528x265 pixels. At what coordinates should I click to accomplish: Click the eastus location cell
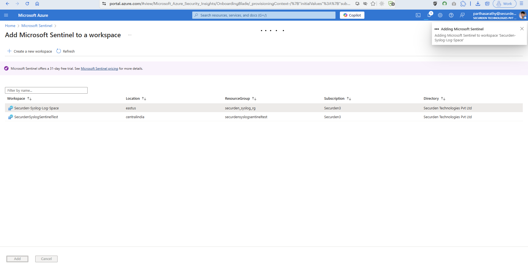point(131,108)
